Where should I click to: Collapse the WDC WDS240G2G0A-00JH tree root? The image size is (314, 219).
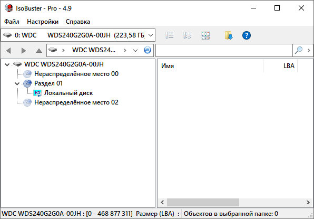[x=7, y=64]
